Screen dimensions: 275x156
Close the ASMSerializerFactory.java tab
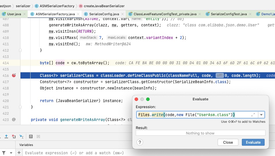tap(78, 14)
